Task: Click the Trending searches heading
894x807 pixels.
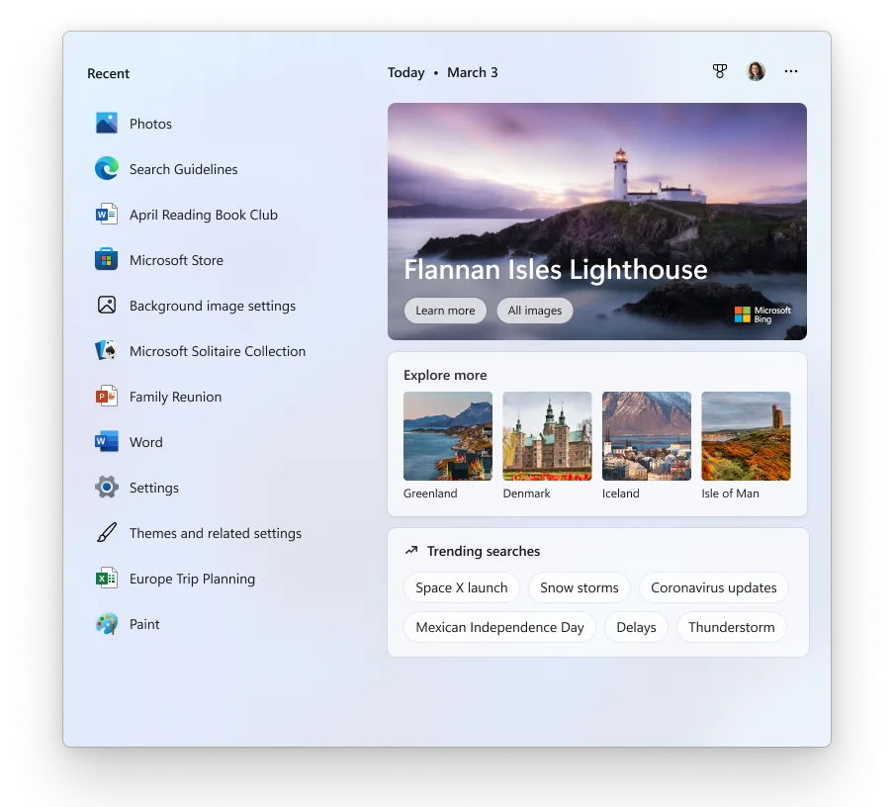Action: [x=483, y=551]
